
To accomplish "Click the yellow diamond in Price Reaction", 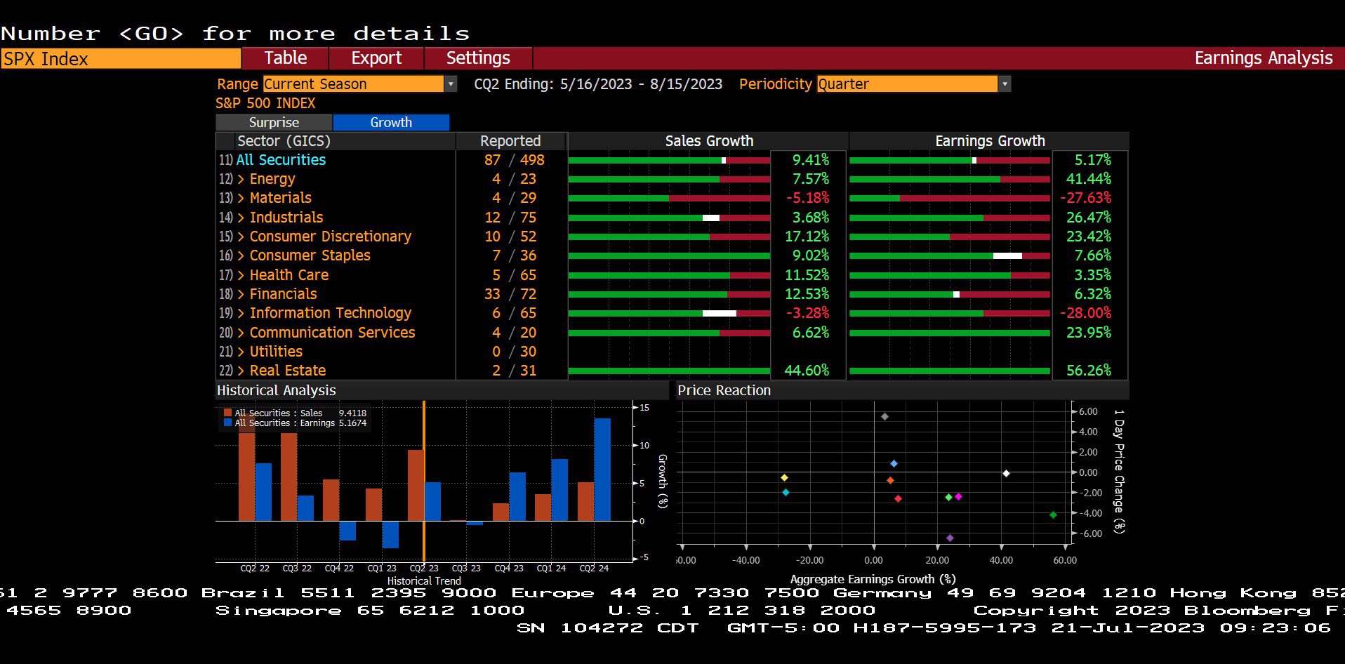I will tap(784, 478).
